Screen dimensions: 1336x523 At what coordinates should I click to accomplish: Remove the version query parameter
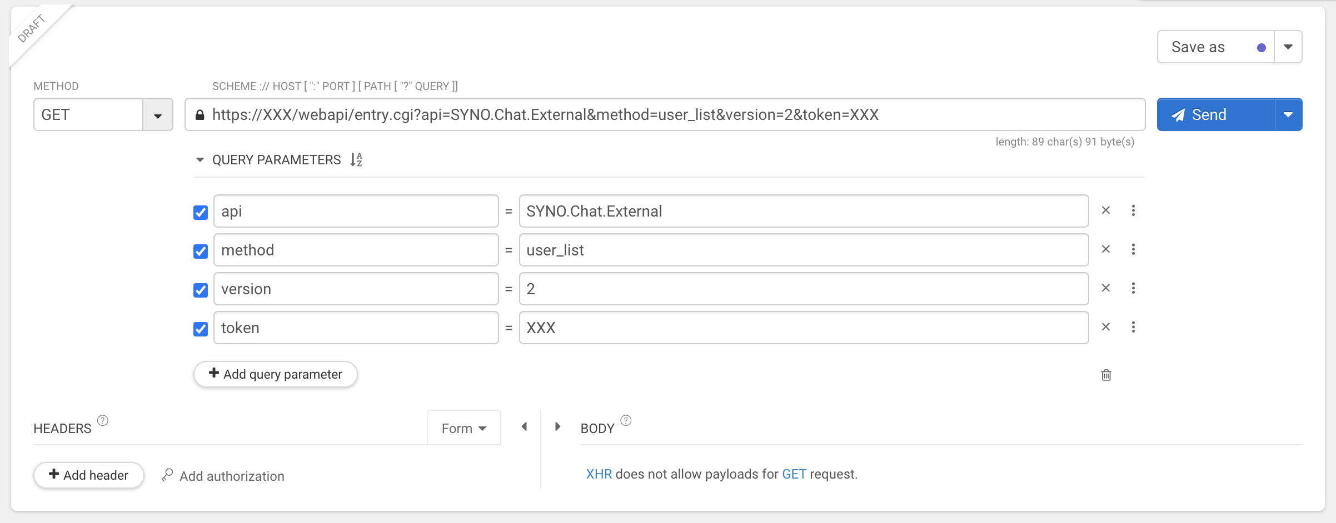point(1106,288)
